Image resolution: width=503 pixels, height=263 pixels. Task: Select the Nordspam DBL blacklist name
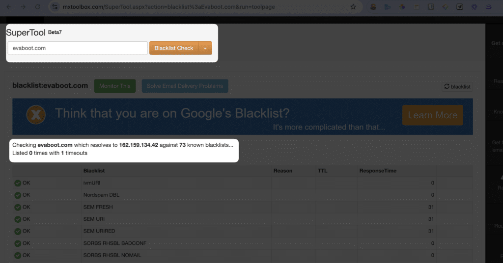click(x=101, y=195)
